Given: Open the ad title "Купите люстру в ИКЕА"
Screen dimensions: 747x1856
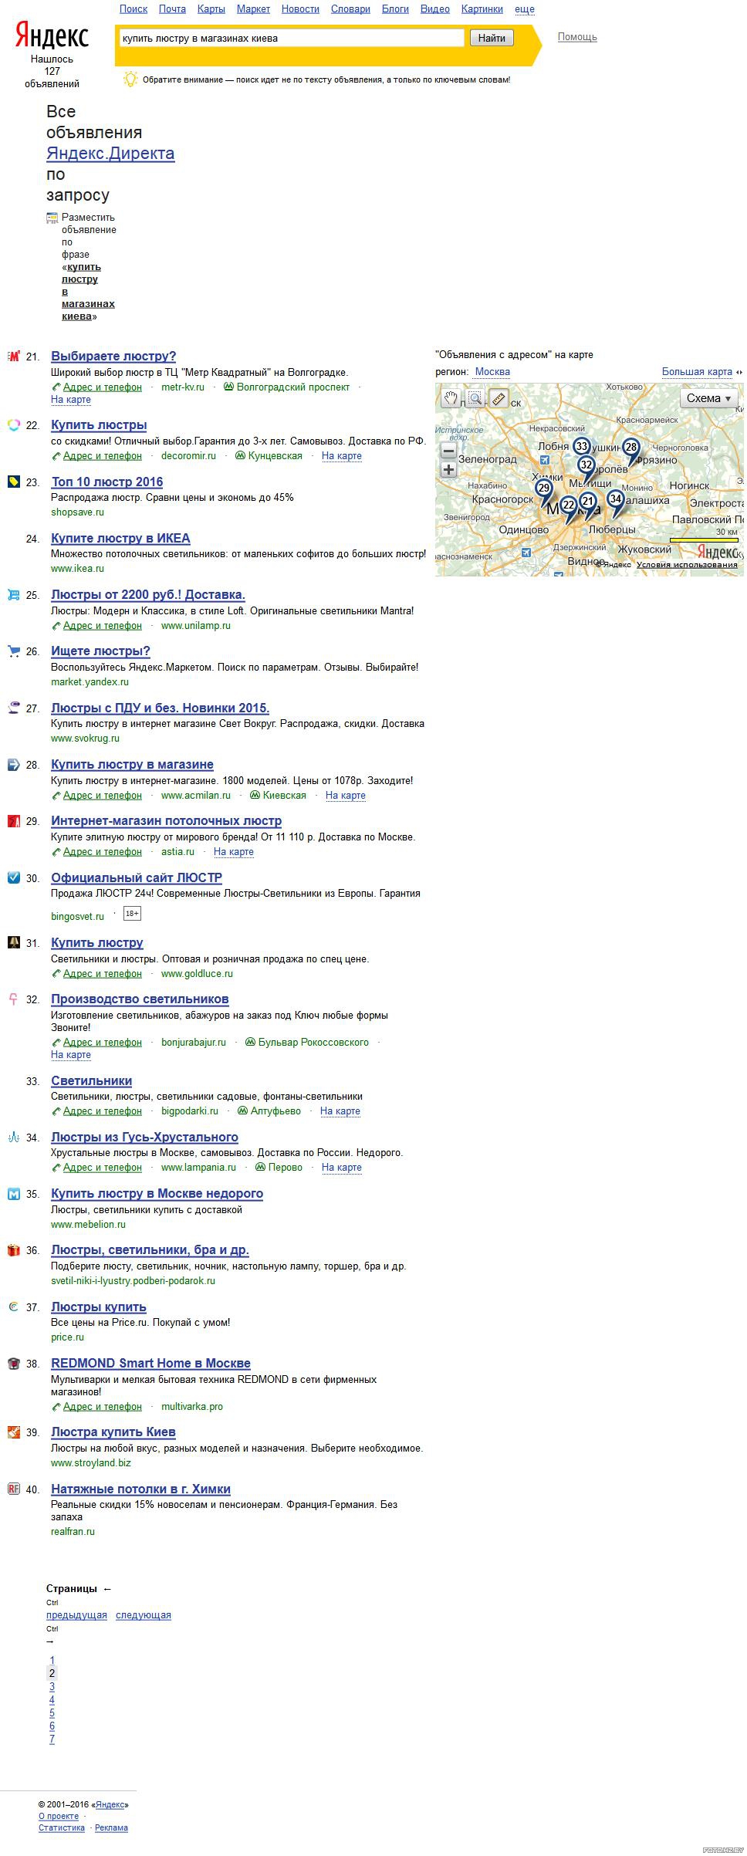Looking at the screenshot, I should pyautogui.click(x=120, y=538).
